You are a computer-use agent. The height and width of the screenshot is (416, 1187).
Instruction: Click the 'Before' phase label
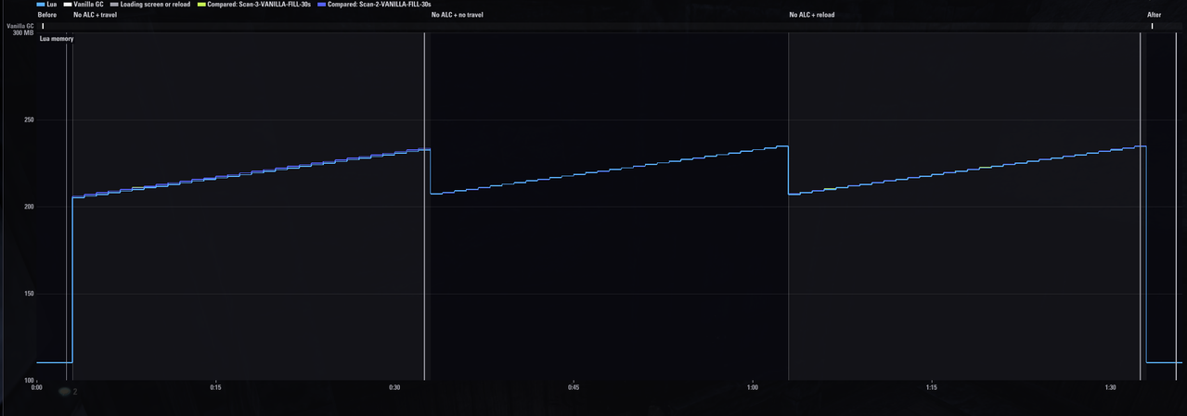tap(47, 15)
